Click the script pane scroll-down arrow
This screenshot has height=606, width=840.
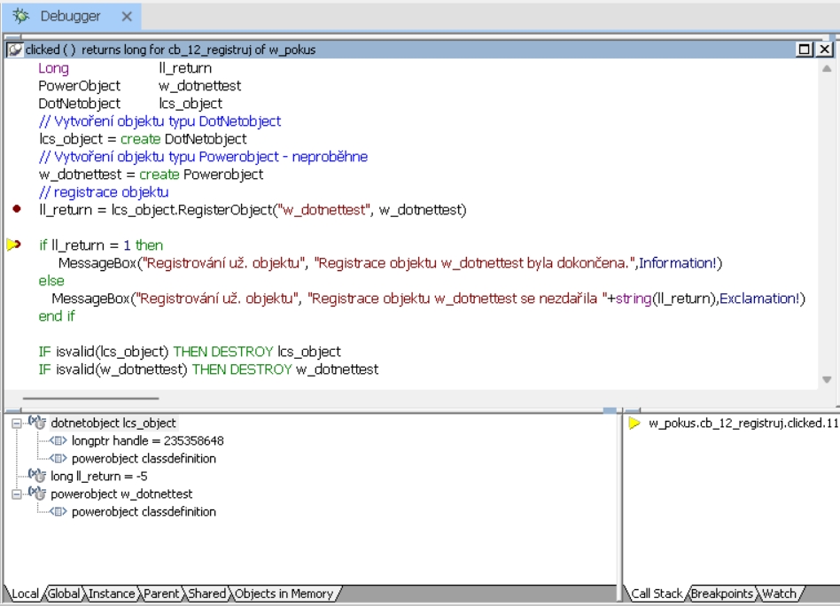click(827, 379)
